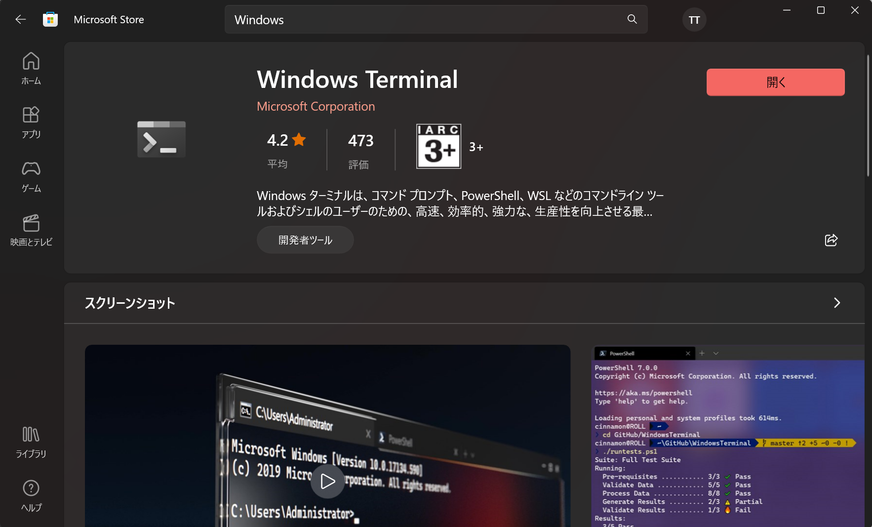Click the 開発者ツール category button
This screenshot has height=527, width=872.
click(x=305, y=240)
